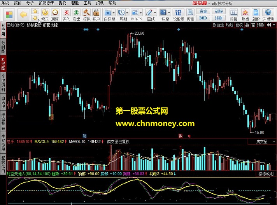Image resolution: width=277 pixels, height=205 pixels.
Task: Open 模拟 simulated trading
Action: click(86, 15)
